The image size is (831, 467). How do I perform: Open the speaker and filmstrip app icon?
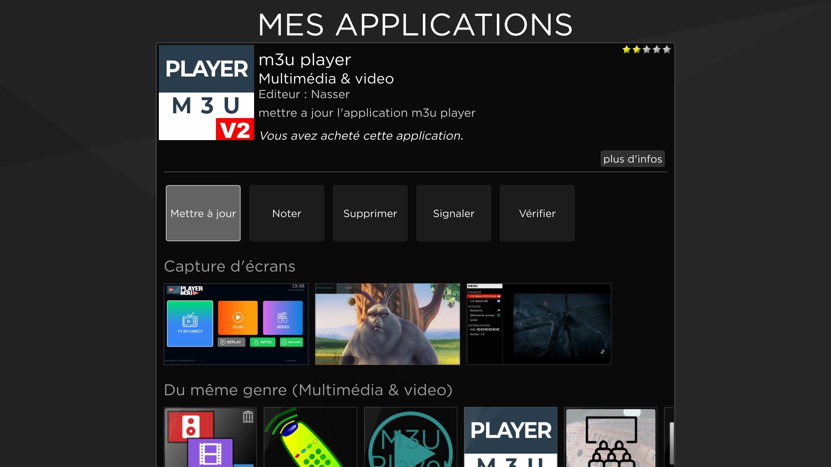point(210,437)
